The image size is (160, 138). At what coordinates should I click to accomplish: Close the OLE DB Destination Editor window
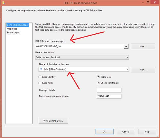pos(155,2)
